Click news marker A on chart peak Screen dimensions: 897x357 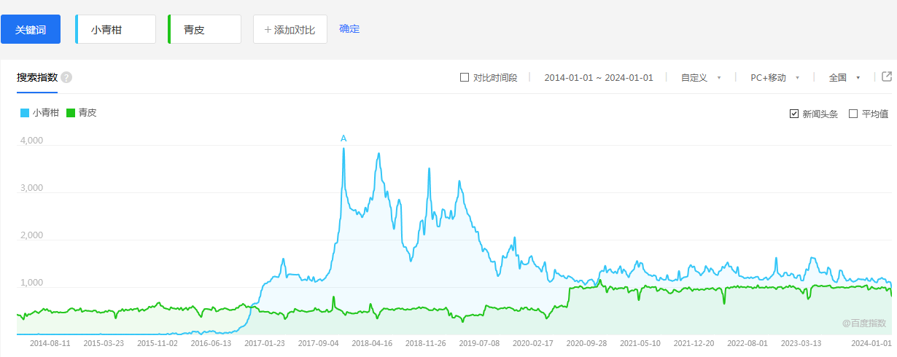(343, 138)
